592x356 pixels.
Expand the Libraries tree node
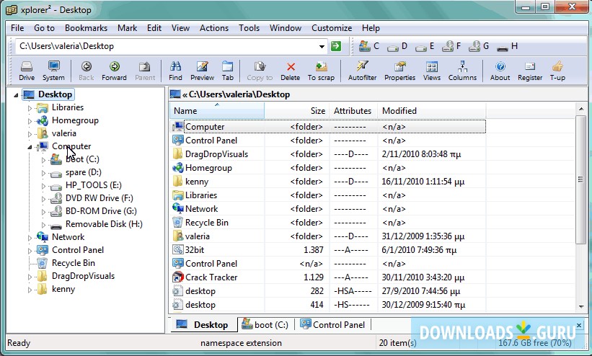point(30,108)
